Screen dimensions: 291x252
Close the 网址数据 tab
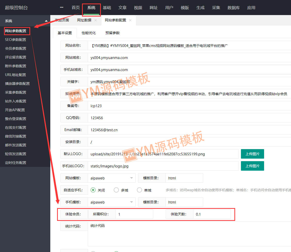(96, 20)
